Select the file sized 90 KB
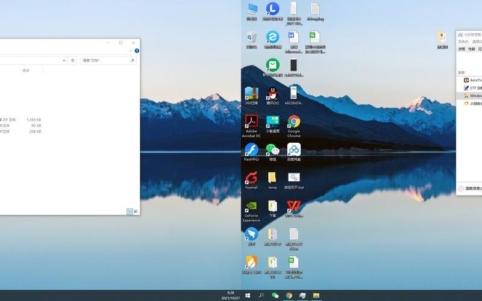482x301 pixels. point(20,125)
